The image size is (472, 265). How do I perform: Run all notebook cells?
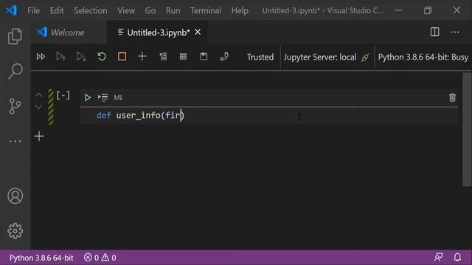coord(41,57)
